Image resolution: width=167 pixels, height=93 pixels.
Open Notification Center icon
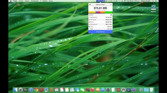tap(156, 1)
